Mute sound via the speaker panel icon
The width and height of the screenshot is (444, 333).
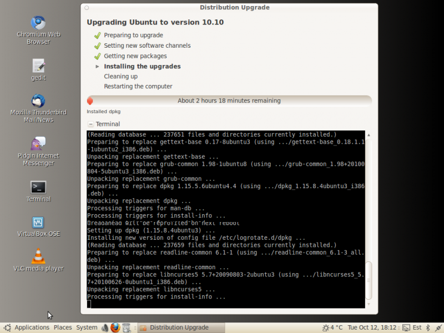pyautogui.click(x=105, y=327)
